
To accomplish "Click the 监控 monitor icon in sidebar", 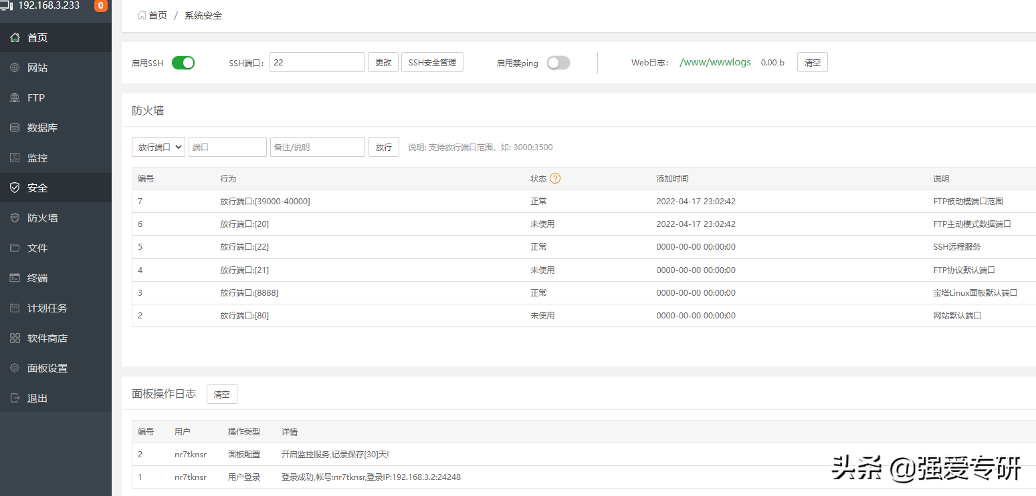I will pos(15,158).
